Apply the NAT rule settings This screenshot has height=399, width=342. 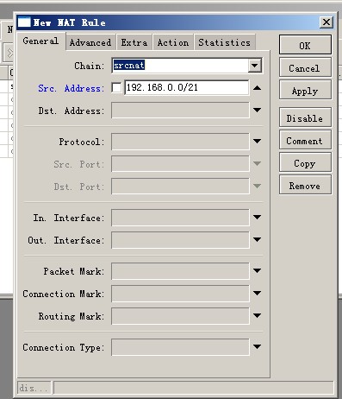305,91
